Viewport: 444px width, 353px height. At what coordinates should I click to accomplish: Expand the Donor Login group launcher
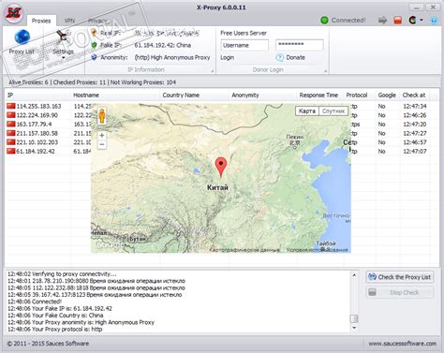[x=325, y=71]
